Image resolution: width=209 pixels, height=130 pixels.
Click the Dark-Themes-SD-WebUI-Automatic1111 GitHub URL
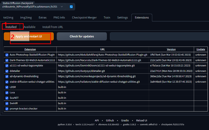click(x=99, y=60)
